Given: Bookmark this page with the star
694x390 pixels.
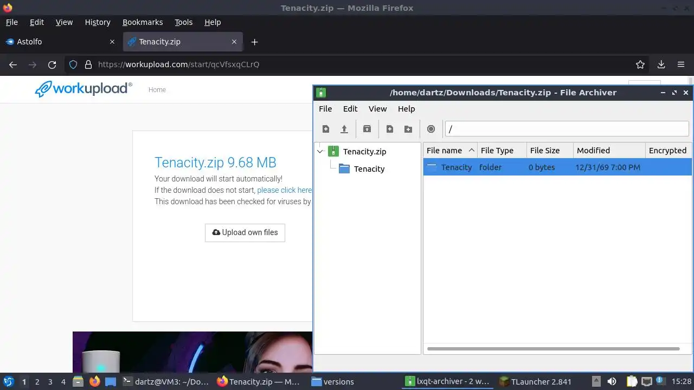Looking at the screenshot, I should 640,64.
